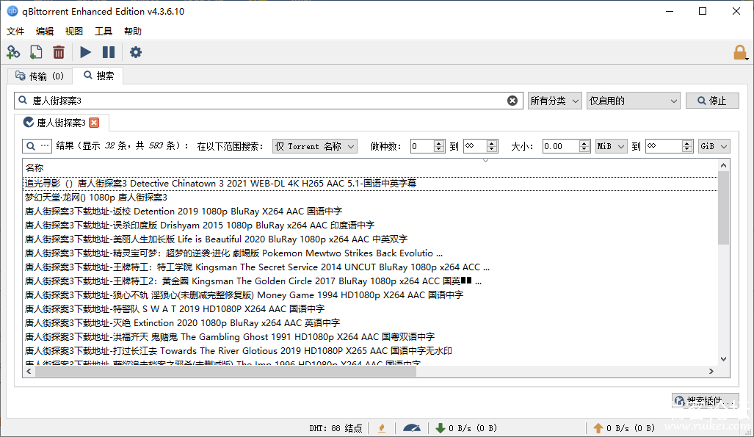Close the 唐人街探案3 search tab with red X
Screen dimensions: 754x437
point(94,123)
